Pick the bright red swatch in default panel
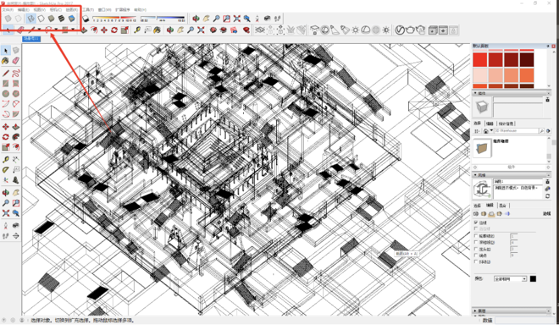 pos(480,59)
